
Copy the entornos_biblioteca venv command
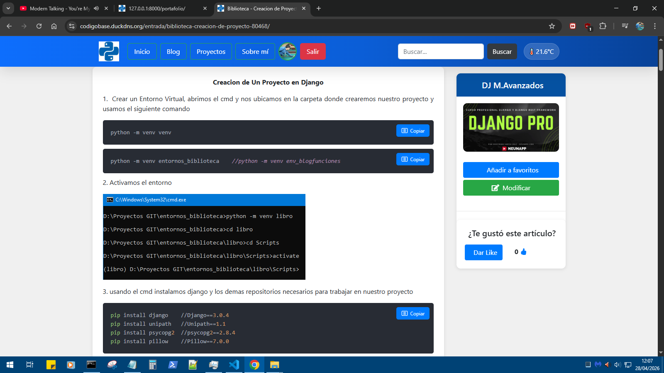[413, 159]
